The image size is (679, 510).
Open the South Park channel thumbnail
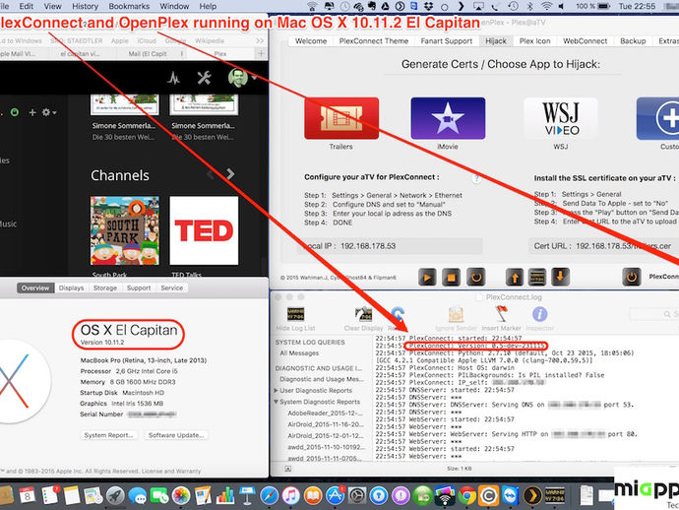[125, 230]
